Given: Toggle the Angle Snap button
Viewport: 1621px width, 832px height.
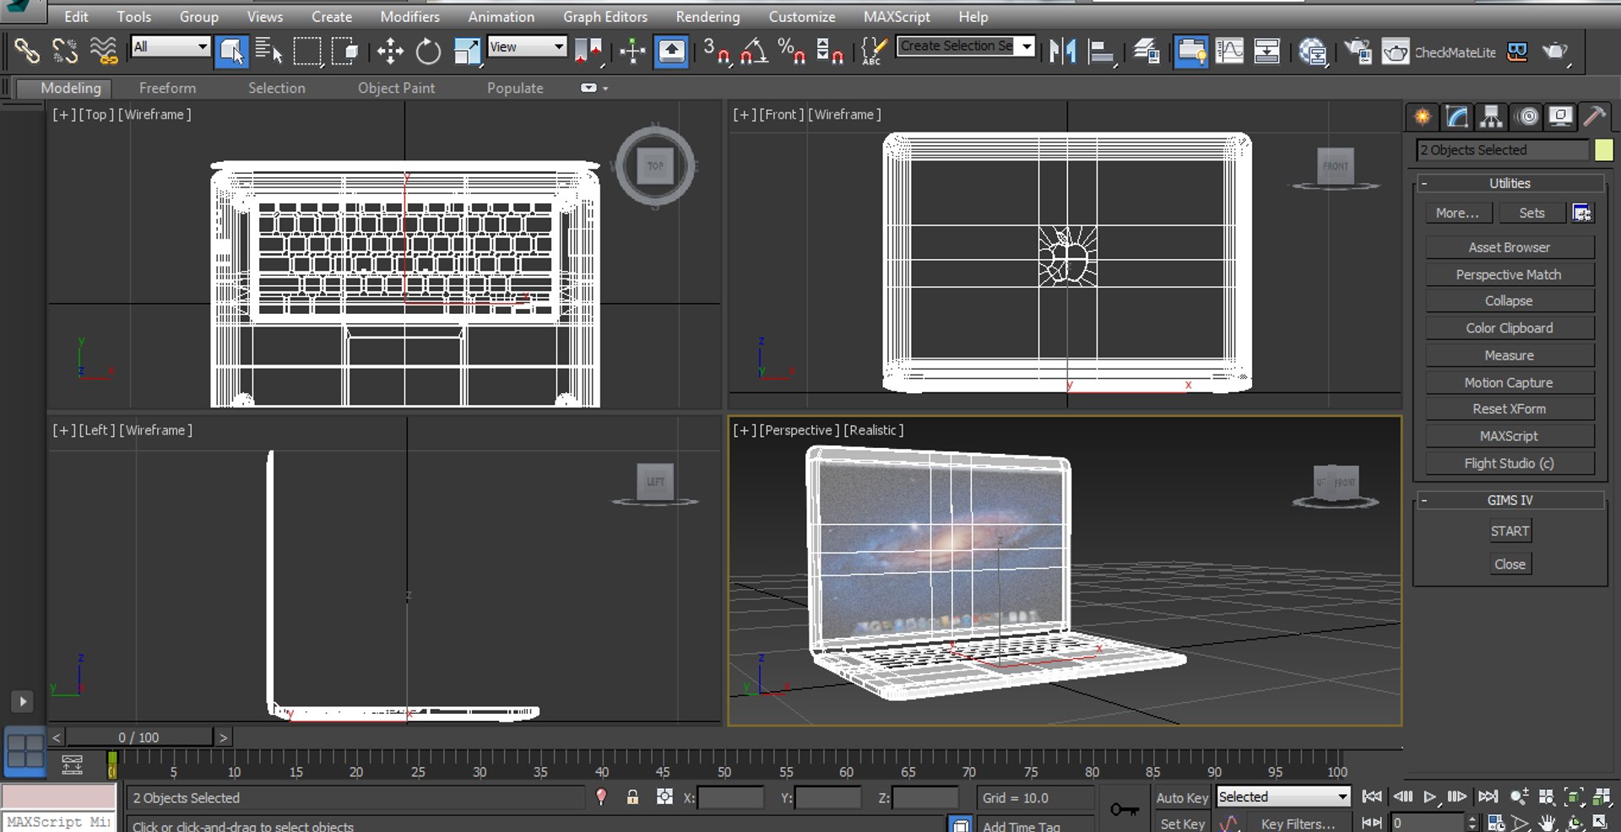Looking at the screenshot, I should [x=754, y=51].
